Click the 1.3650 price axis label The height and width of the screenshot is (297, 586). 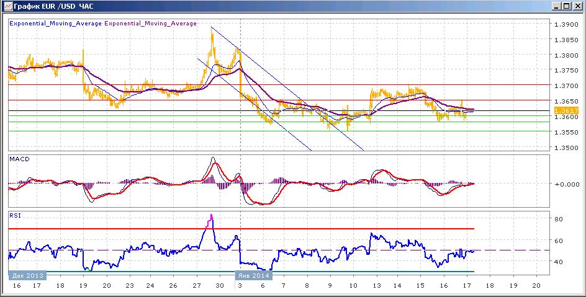567,101
